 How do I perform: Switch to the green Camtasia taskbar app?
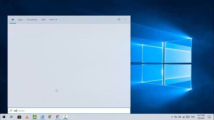point(35,117)
